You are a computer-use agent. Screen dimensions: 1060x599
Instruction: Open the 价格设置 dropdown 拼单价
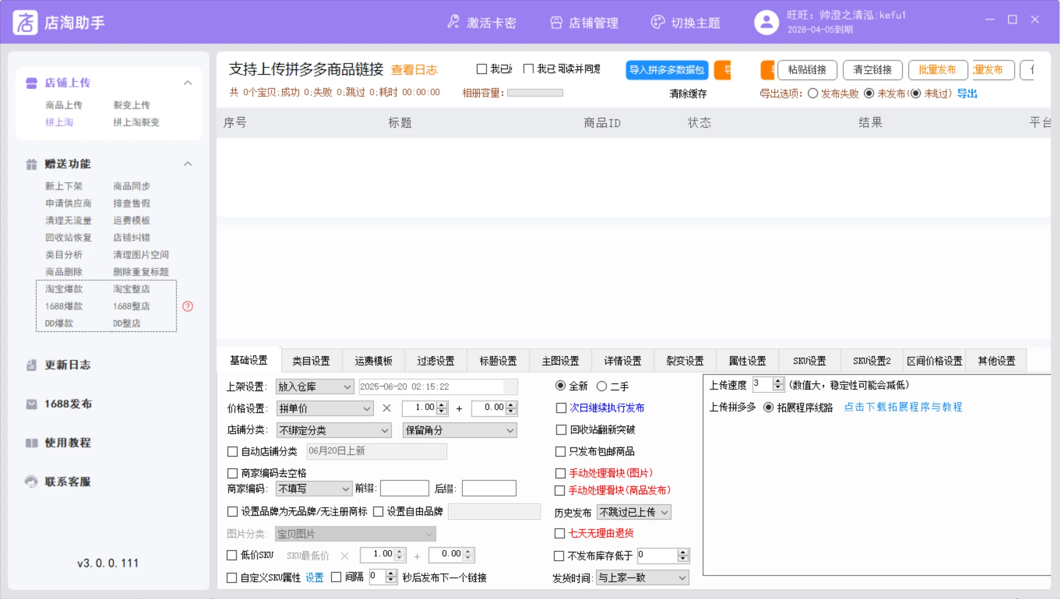coord(325,409)
